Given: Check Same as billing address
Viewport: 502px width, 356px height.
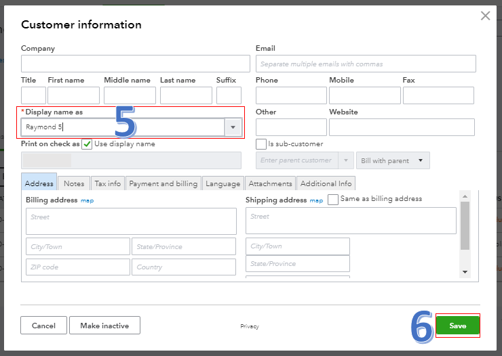Looking at the screenshot, I should (333, 200).
